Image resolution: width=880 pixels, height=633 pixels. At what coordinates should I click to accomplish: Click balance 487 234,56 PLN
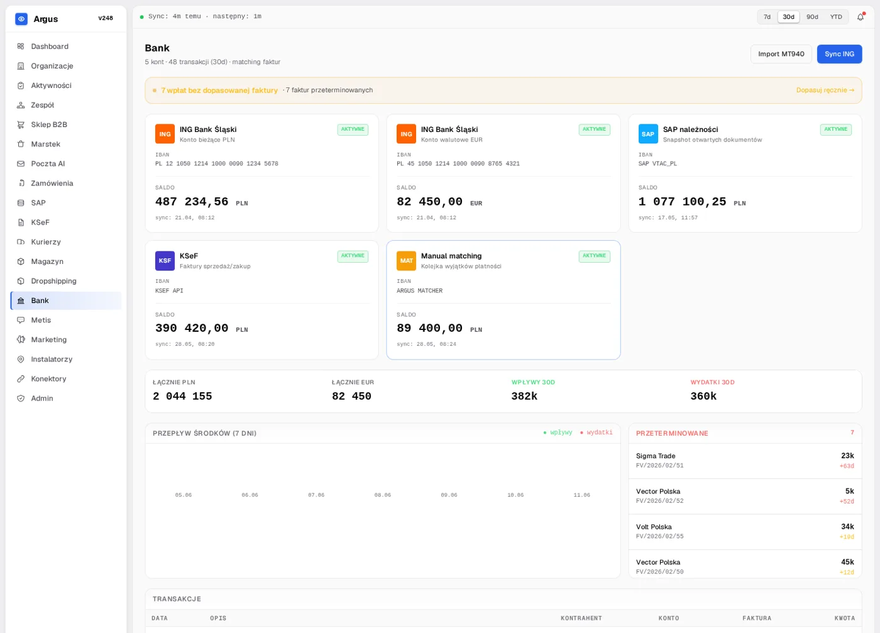point(201,202)
